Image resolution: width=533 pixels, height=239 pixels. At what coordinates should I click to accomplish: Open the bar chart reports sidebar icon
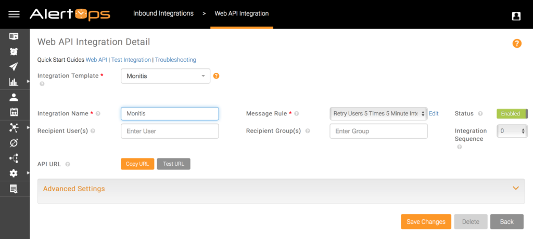(14, 82)
